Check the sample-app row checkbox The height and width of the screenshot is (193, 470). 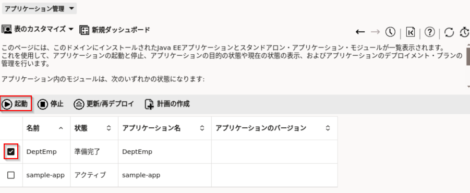pyautogui.click(x=11, y=175)
